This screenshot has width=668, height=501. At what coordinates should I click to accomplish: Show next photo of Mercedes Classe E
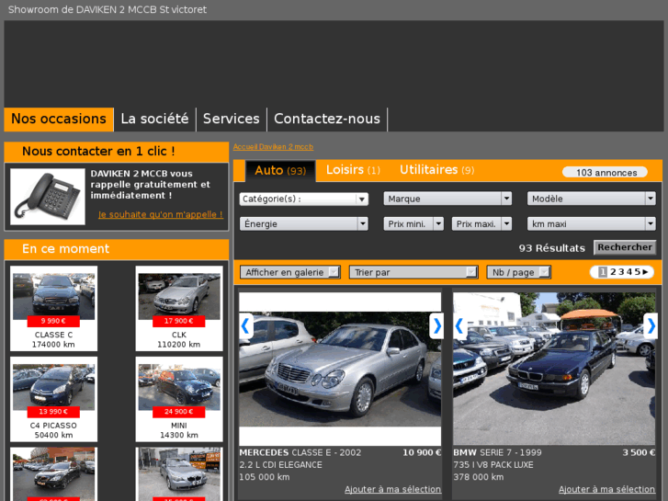click(x=436, y=326)
